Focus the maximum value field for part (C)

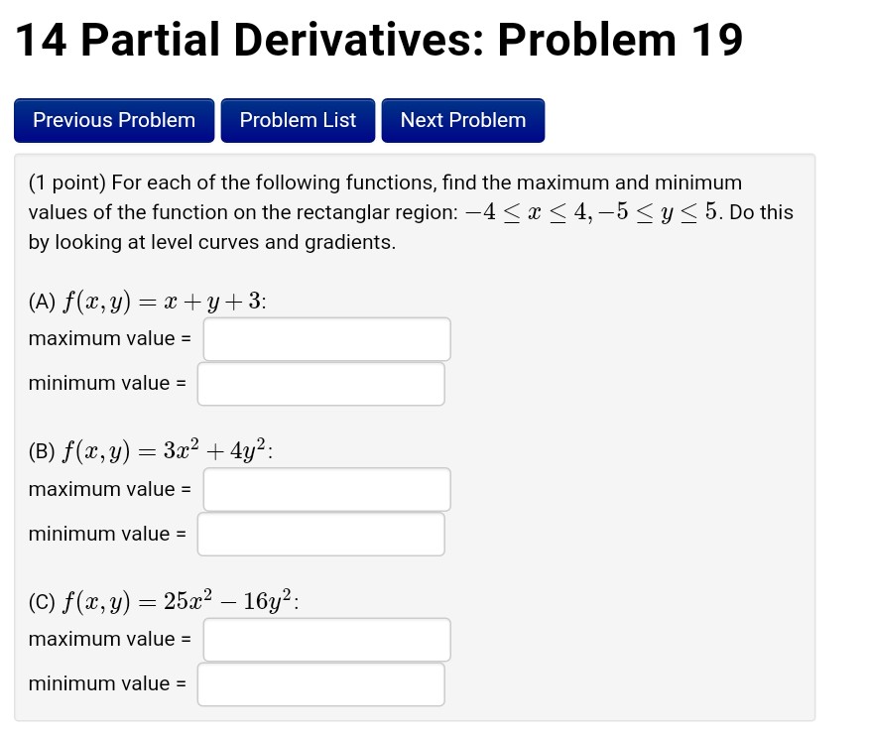tap(325, 639)
